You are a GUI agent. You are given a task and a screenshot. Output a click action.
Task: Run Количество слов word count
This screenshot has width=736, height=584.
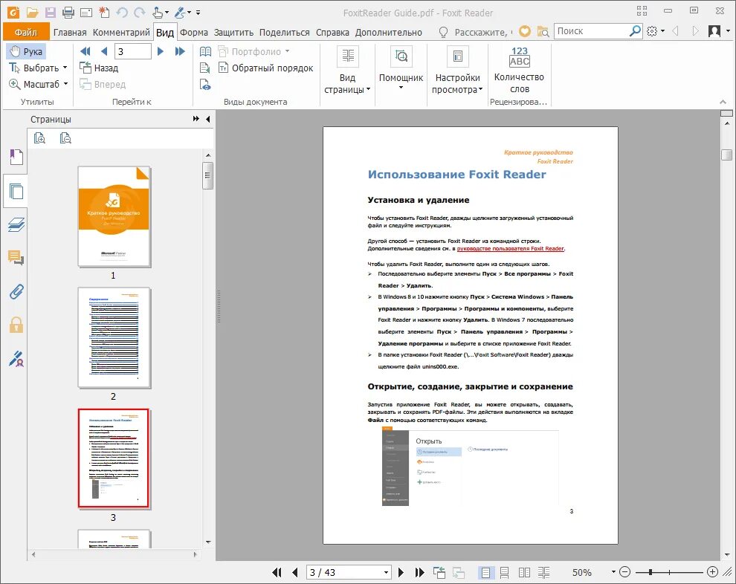click(x=519, y=71)
